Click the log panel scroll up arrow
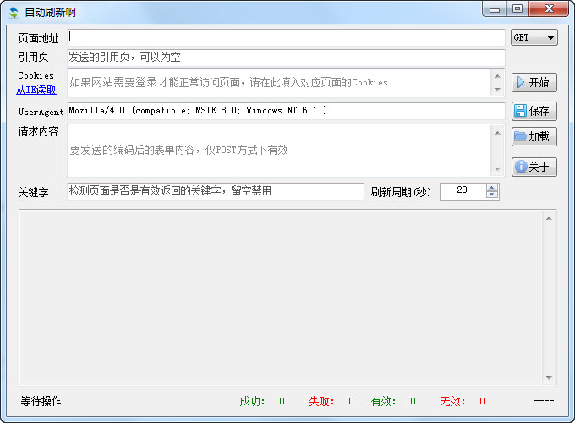Viewport: 575px width, 423px height. (x=549, y=218)
